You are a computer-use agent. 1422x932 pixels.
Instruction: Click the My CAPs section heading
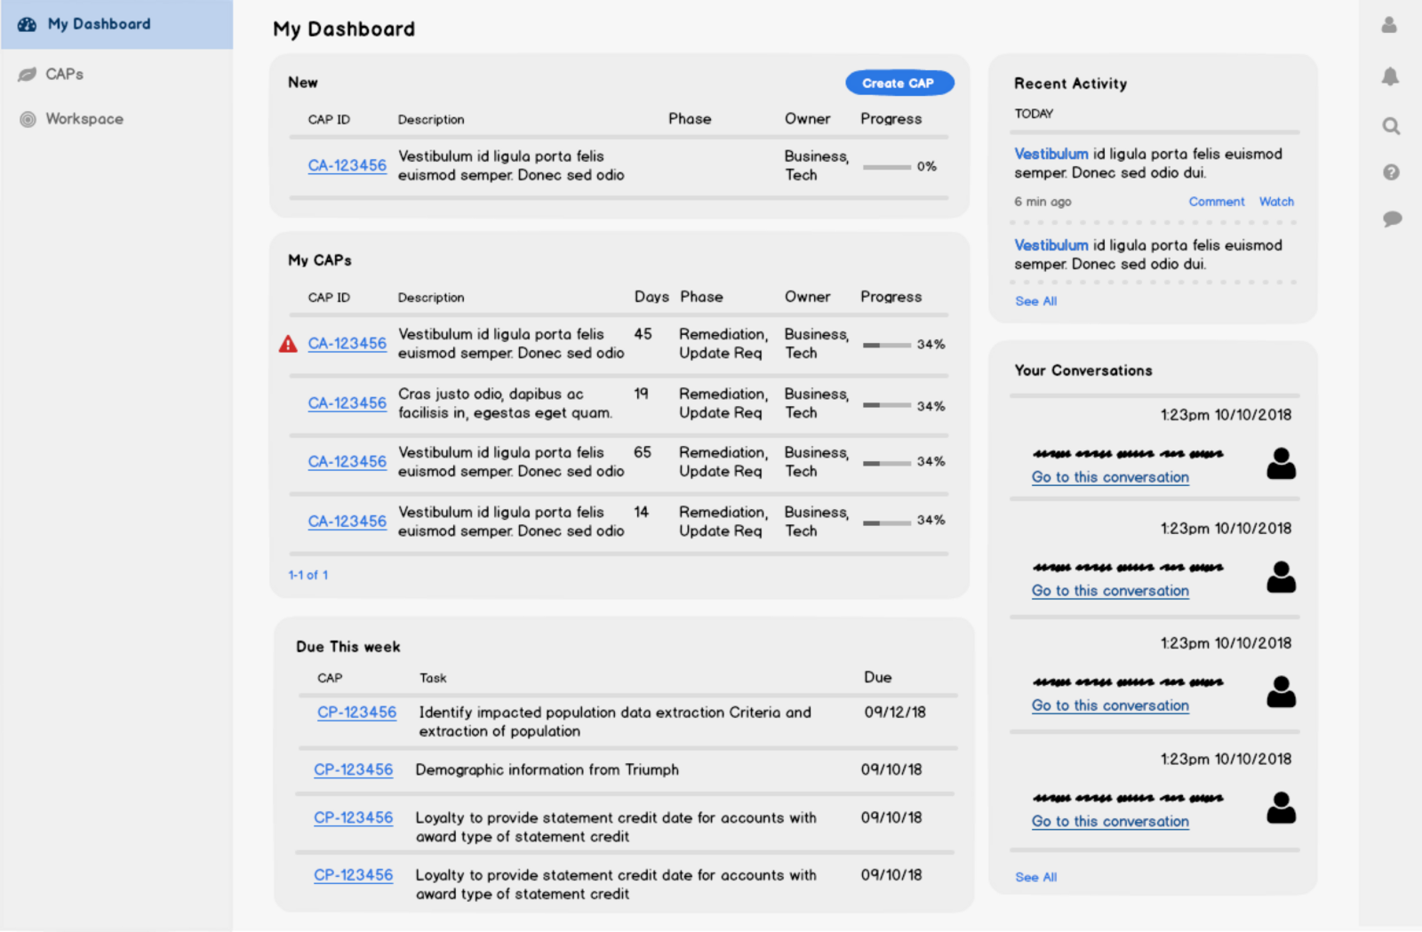[x=320, y=260]
